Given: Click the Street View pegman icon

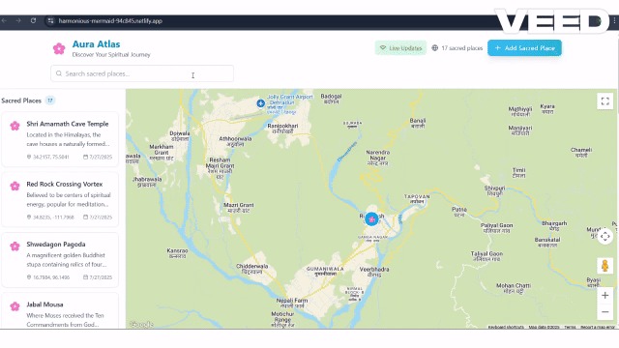Looking at the screenshot, I should tap(604, 266).
